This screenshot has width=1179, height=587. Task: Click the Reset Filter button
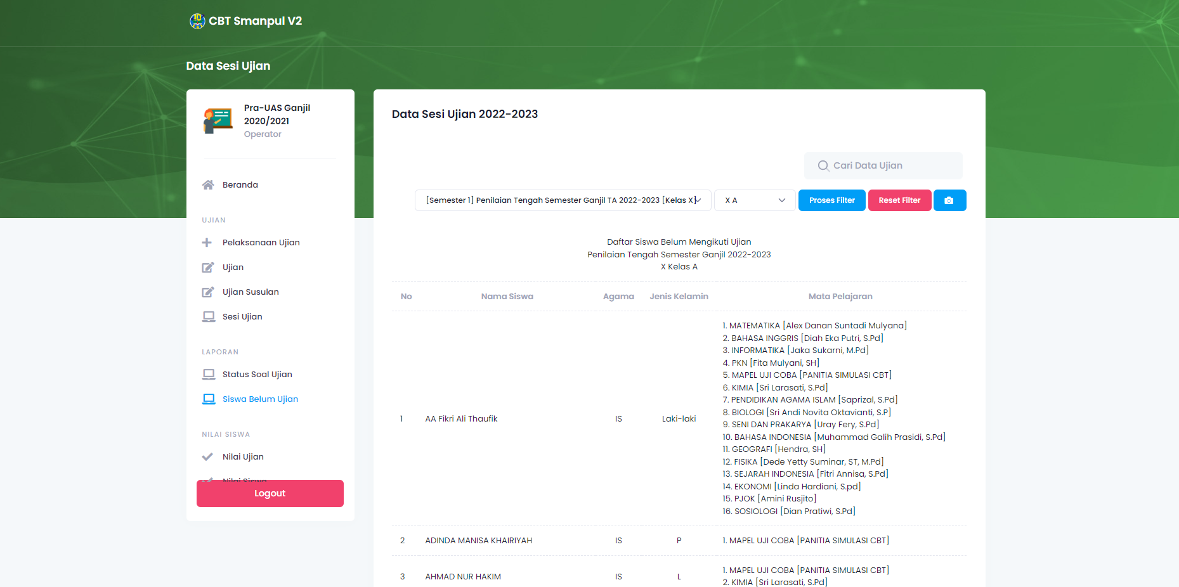(x=899, y=200)
